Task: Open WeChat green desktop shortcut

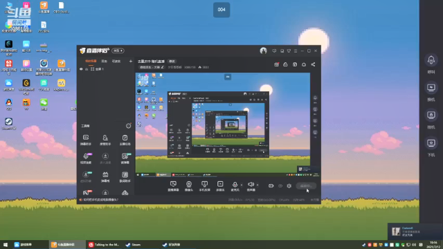Action: (x=44, y=104)
